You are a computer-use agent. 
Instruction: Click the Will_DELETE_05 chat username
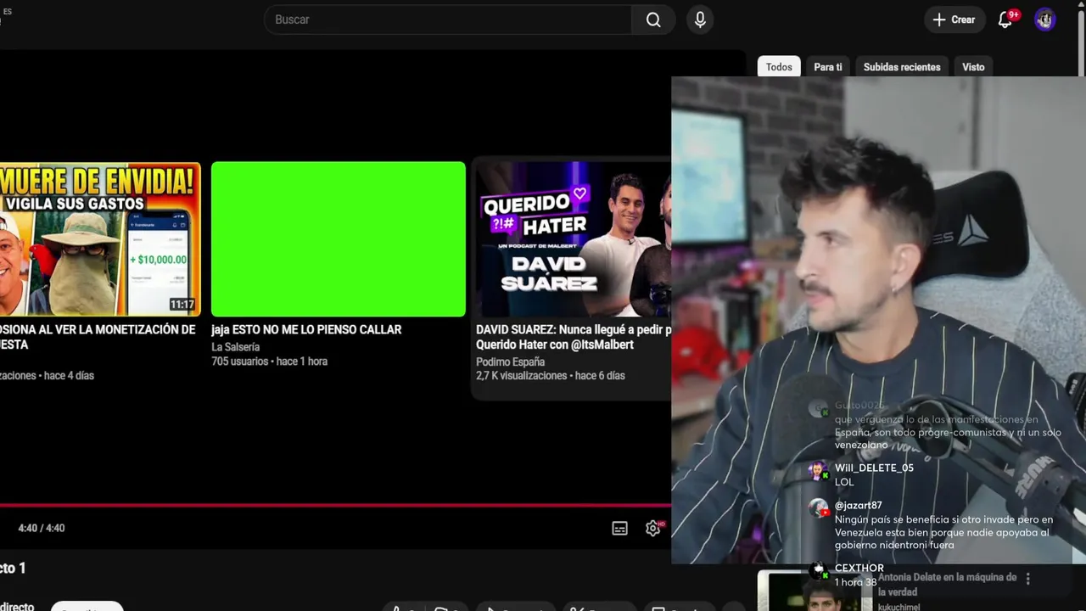click(874, 468)
